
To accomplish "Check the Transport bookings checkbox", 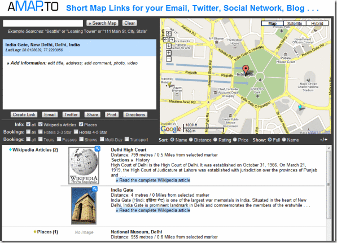I will coord(127,139).
